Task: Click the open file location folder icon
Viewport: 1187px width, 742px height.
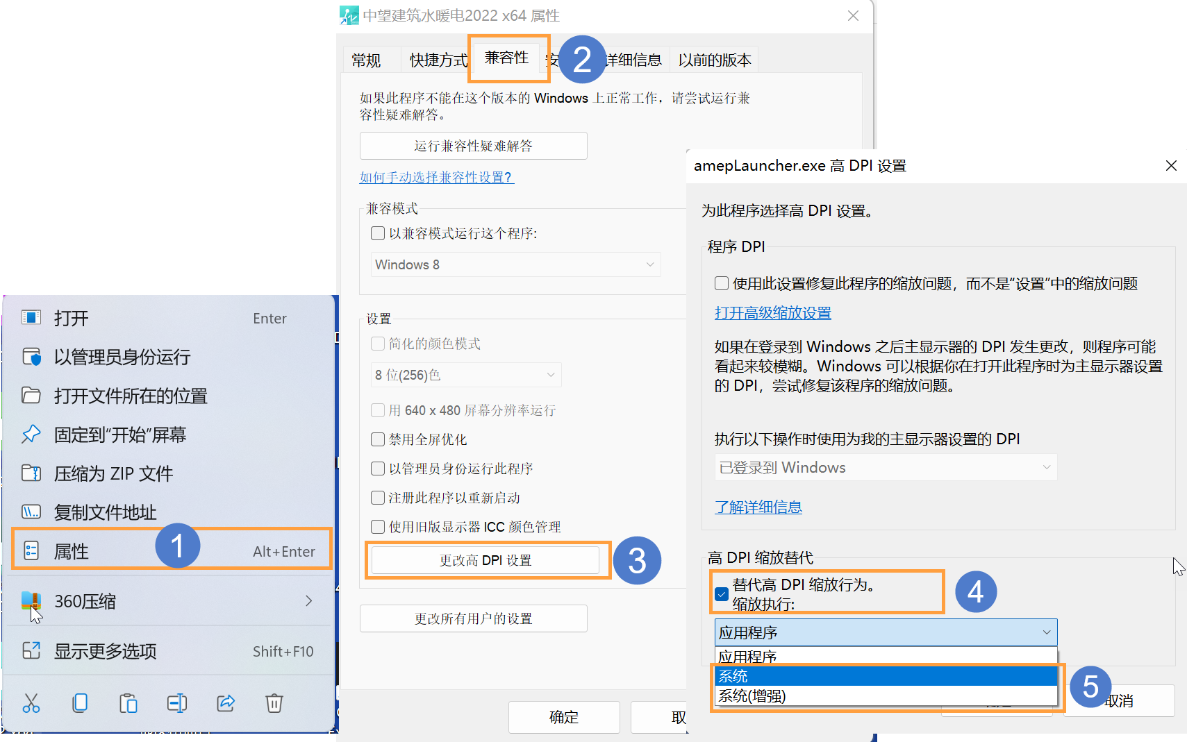Action: 31,396
